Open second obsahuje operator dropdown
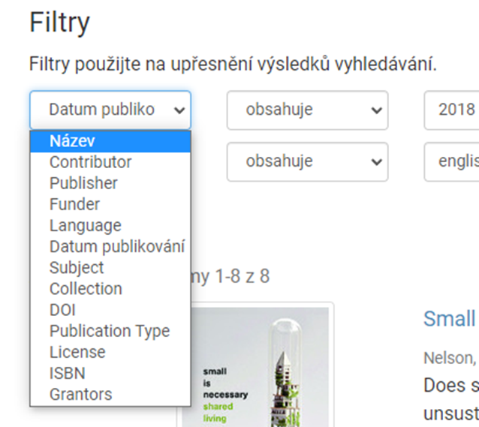Viewport: 479px width, 427px height. click(307, 161)
